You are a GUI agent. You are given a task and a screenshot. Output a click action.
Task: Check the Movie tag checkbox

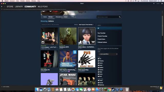(x=98, y=65)
